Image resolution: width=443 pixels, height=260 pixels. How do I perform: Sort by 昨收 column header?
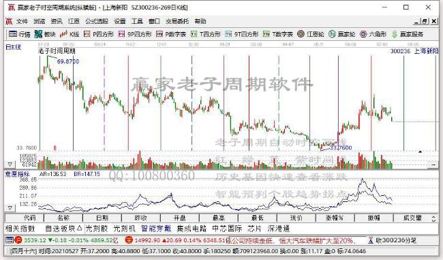point(141,218)
